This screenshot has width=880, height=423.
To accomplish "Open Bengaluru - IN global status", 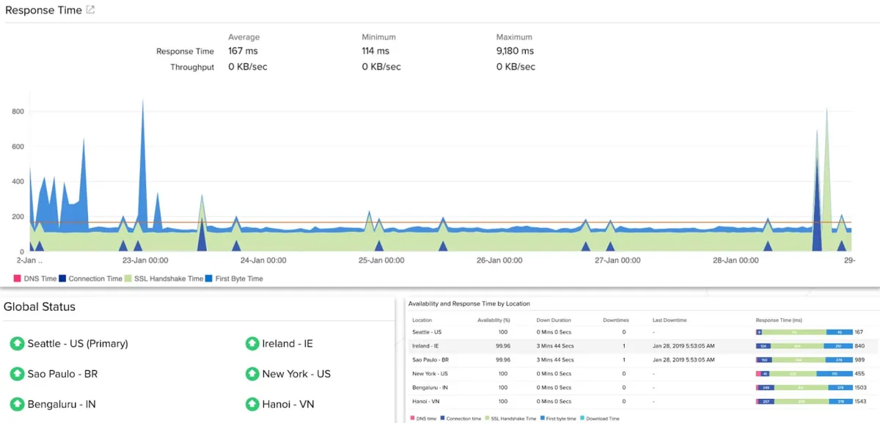I will (x=62, y=404).
